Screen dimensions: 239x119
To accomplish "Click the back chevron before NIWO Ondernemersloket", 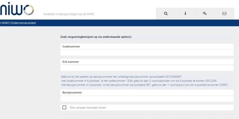I will tap(0, 23).
